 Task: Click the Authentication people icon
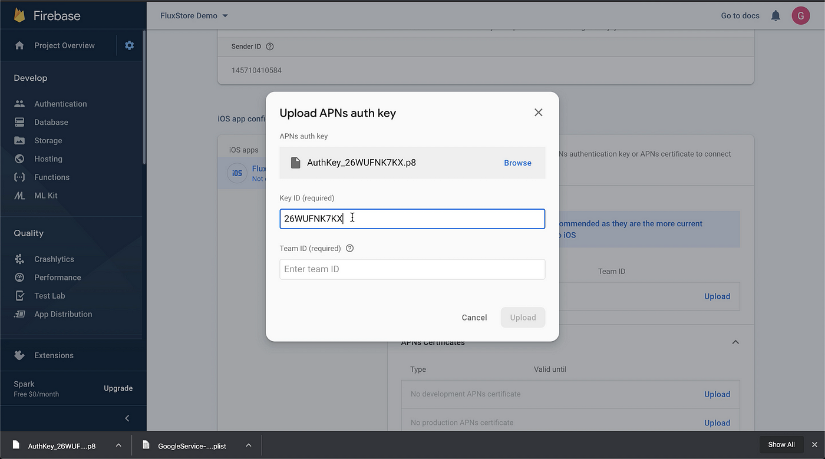tap(19, 104)
